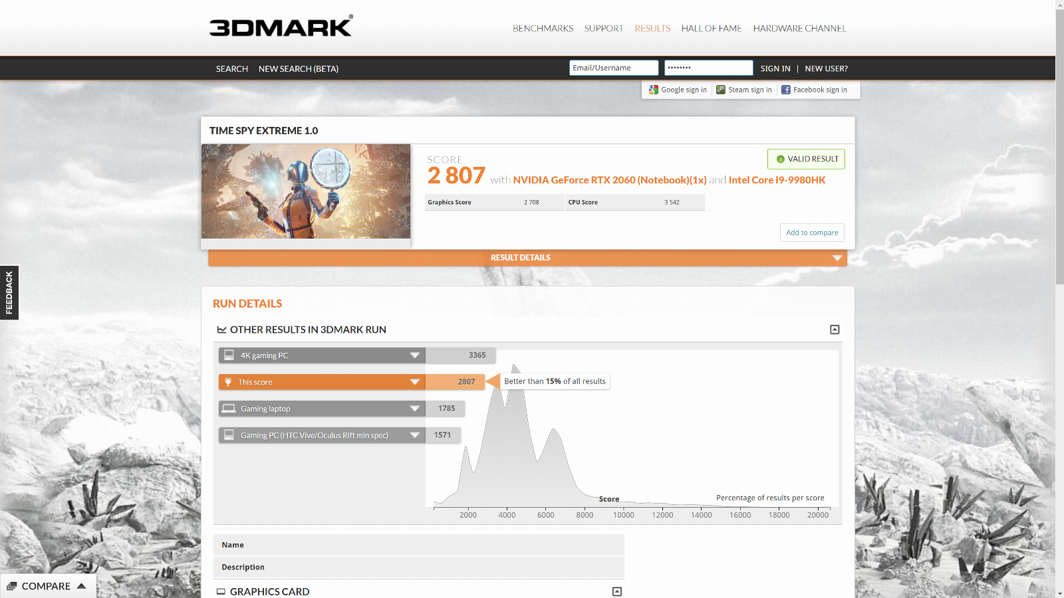Click the scrollbar up arrow

[1060, 4]
